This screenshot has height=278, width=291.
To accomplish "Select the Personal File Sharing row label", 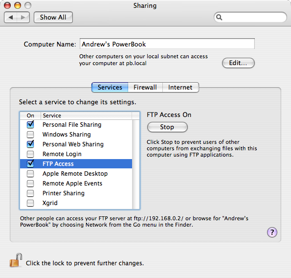I will (72, 125).
